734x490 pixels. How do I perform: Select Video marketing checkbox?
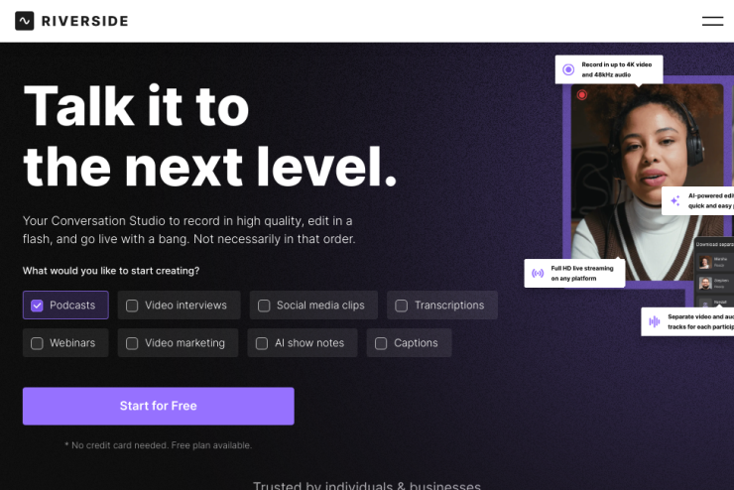pyautogui.click(x=132, y=343)
